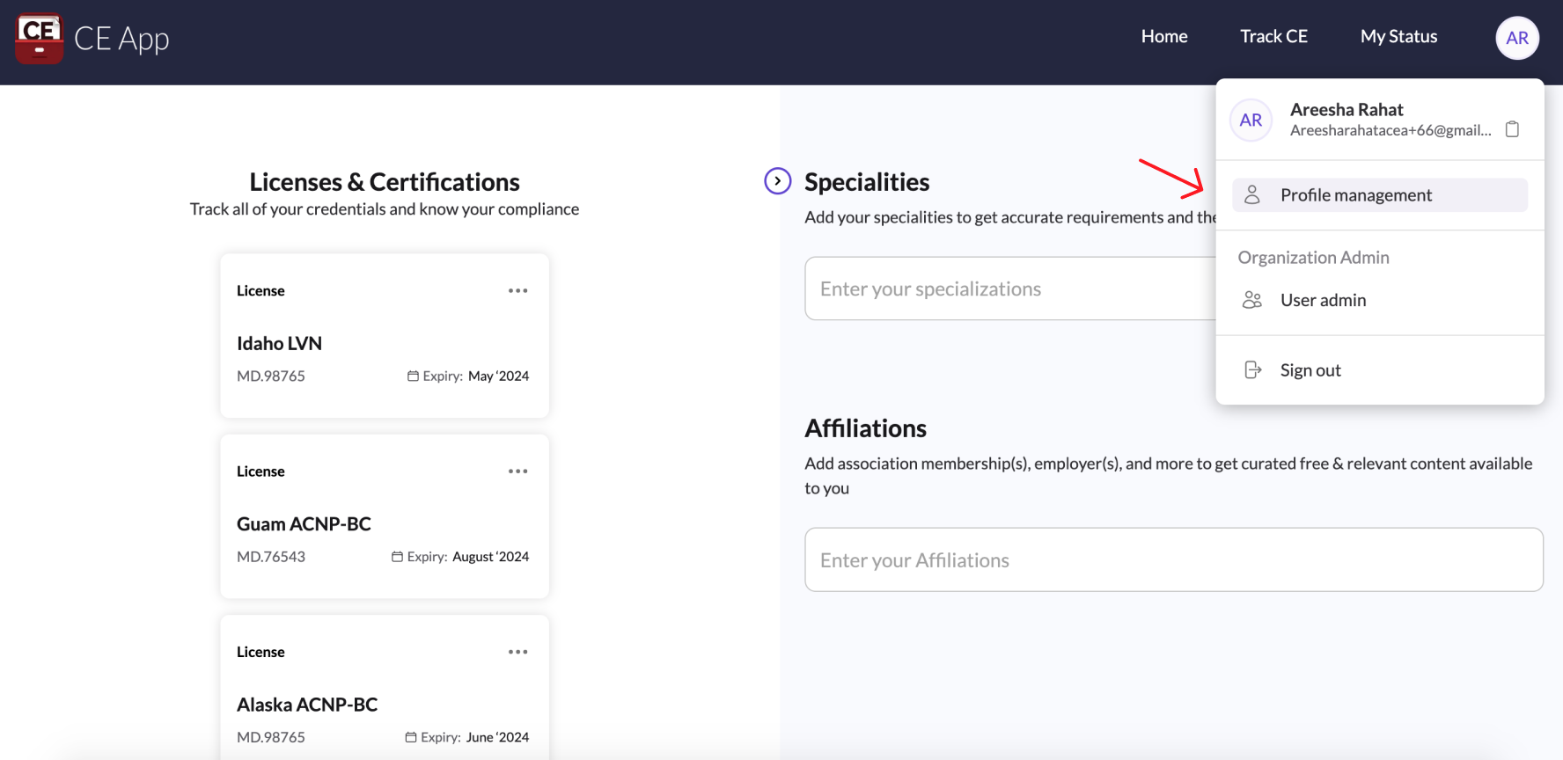Click the Enter your Affiliations field
Image resolution: width=1563 pixels, height=760 pixels.
click(1174, 559)
